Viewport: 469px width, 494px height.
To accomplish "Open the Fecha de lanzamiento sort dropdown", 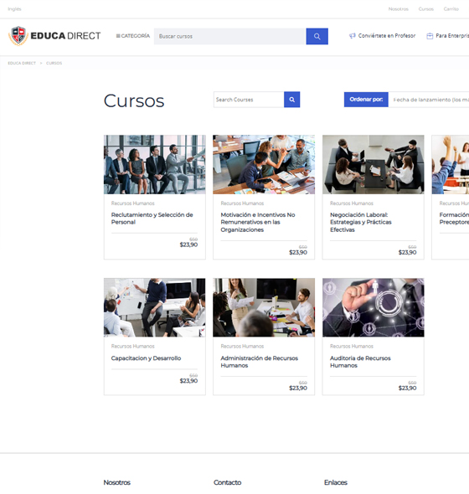I will pos(429,100).
